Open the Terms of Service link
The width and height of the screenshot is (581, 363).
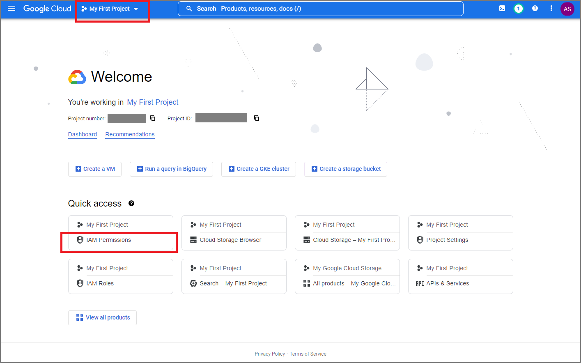tap(308, 354)
